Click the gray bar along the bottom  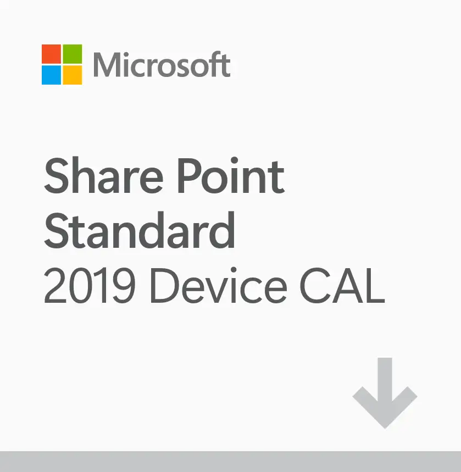[x=230, y=462]
